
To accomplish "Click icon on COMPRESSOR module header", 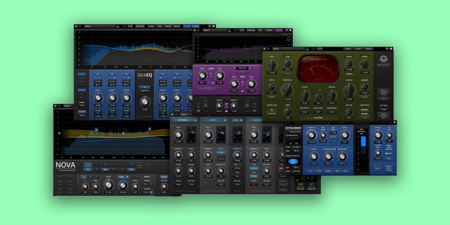I will (195, 120).
